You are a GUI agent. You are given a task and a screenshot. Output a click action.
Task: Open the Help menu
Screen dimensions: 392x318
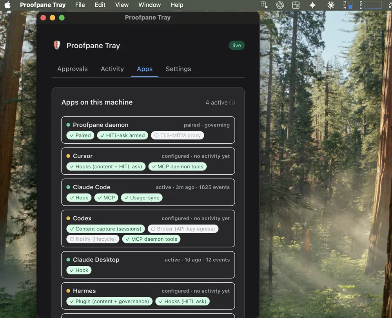(177, 5)
